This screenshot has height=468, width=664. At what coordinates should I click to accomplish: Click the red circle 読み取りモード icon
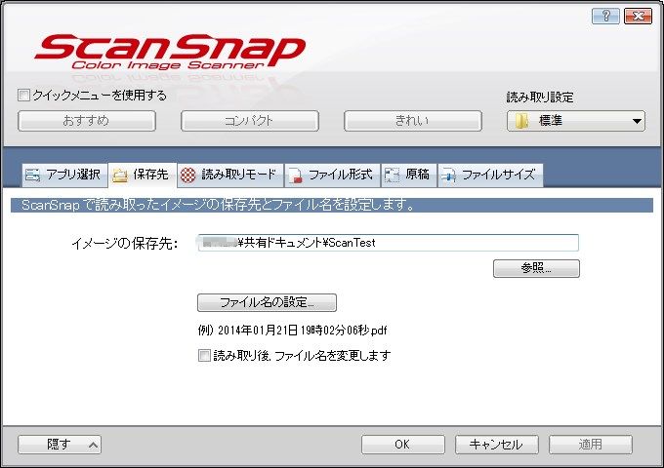point(188,175)
